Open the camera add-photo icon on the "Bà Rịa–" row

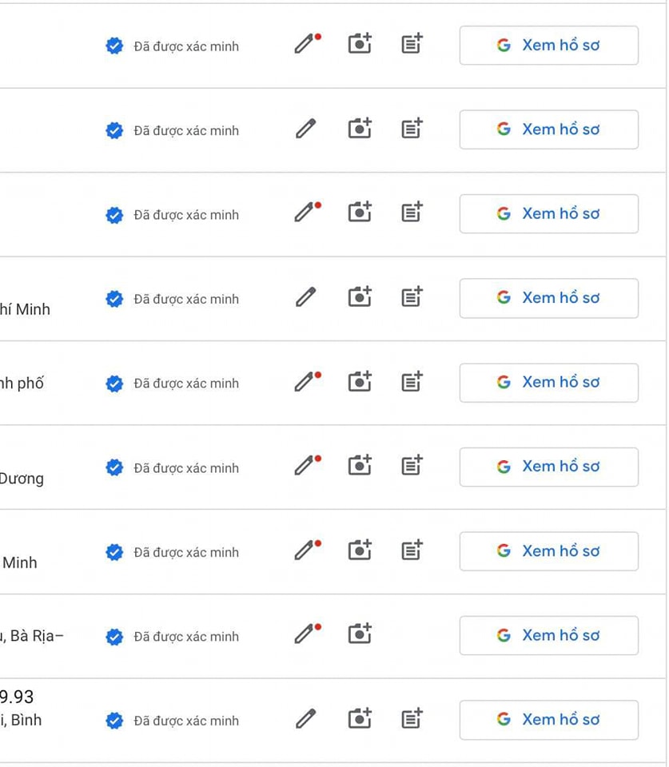click(359, 634)
